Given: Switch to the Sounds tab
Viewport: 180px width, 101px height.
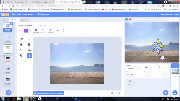Looking at the screenshot, I should [24, 20].
